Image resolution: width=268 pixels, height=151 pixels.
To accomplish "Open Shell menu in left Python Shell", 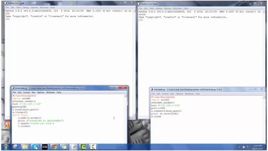I will 18,8.
